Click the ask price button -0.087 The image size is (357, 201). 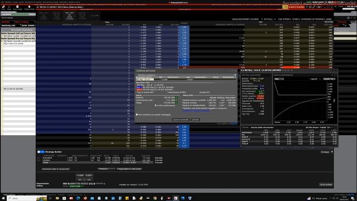click(x=89, y=175)
